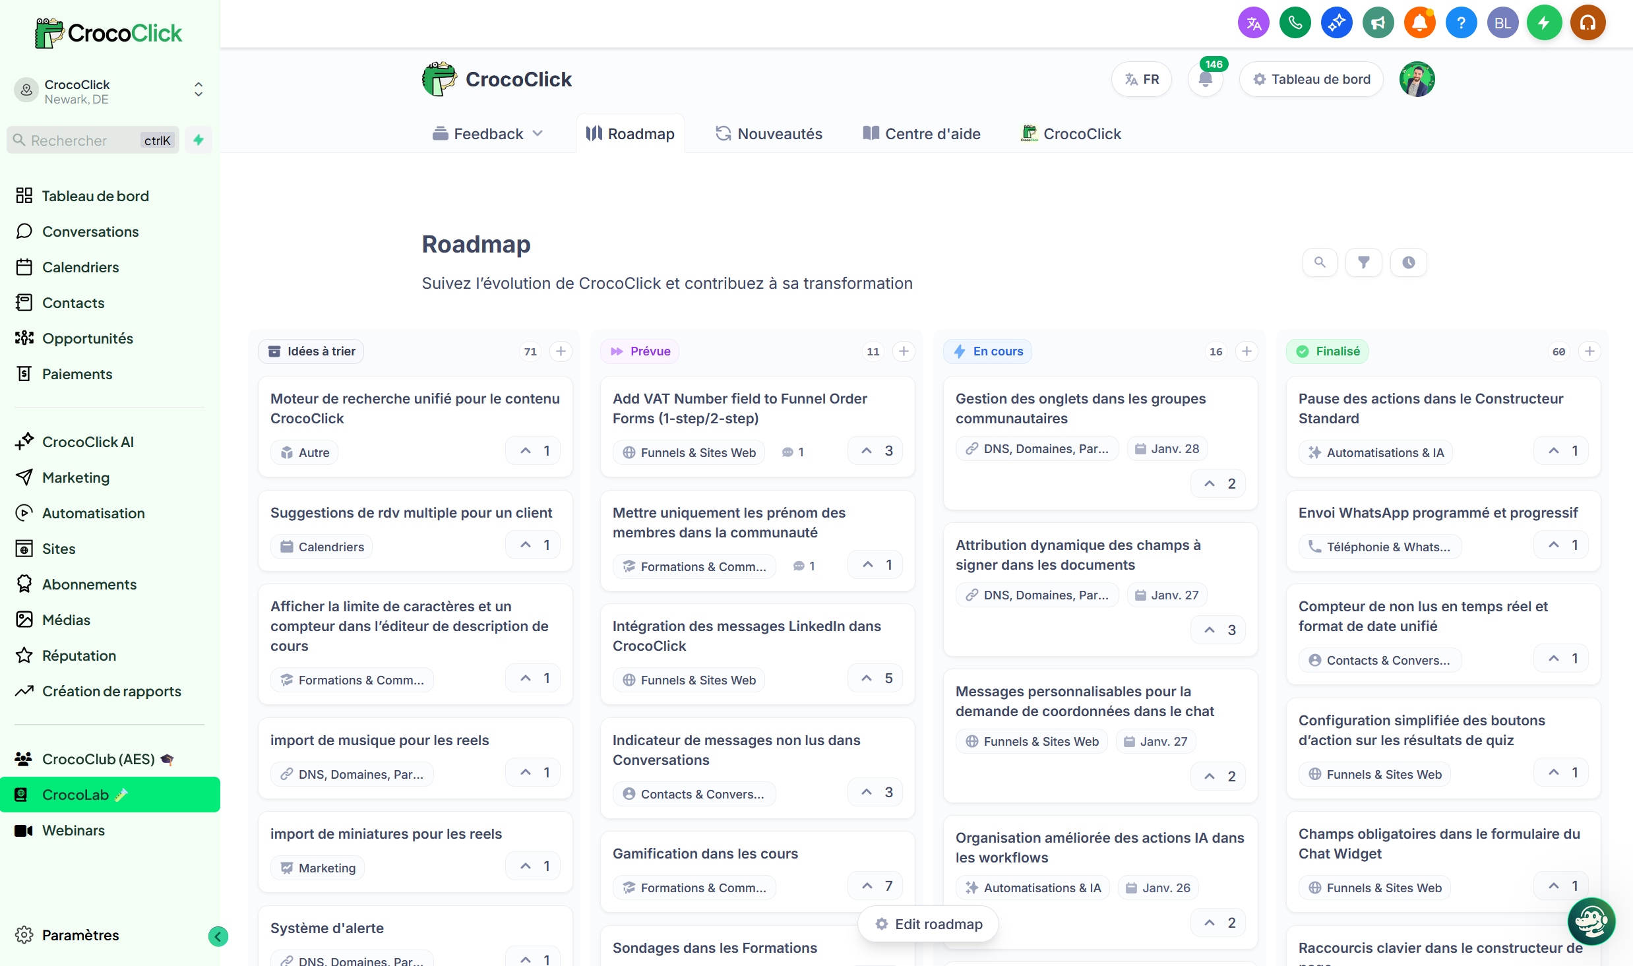Add a card to Finalisé column
1633x966 pixels.
pyautogui.click(x=1589, y=351)
